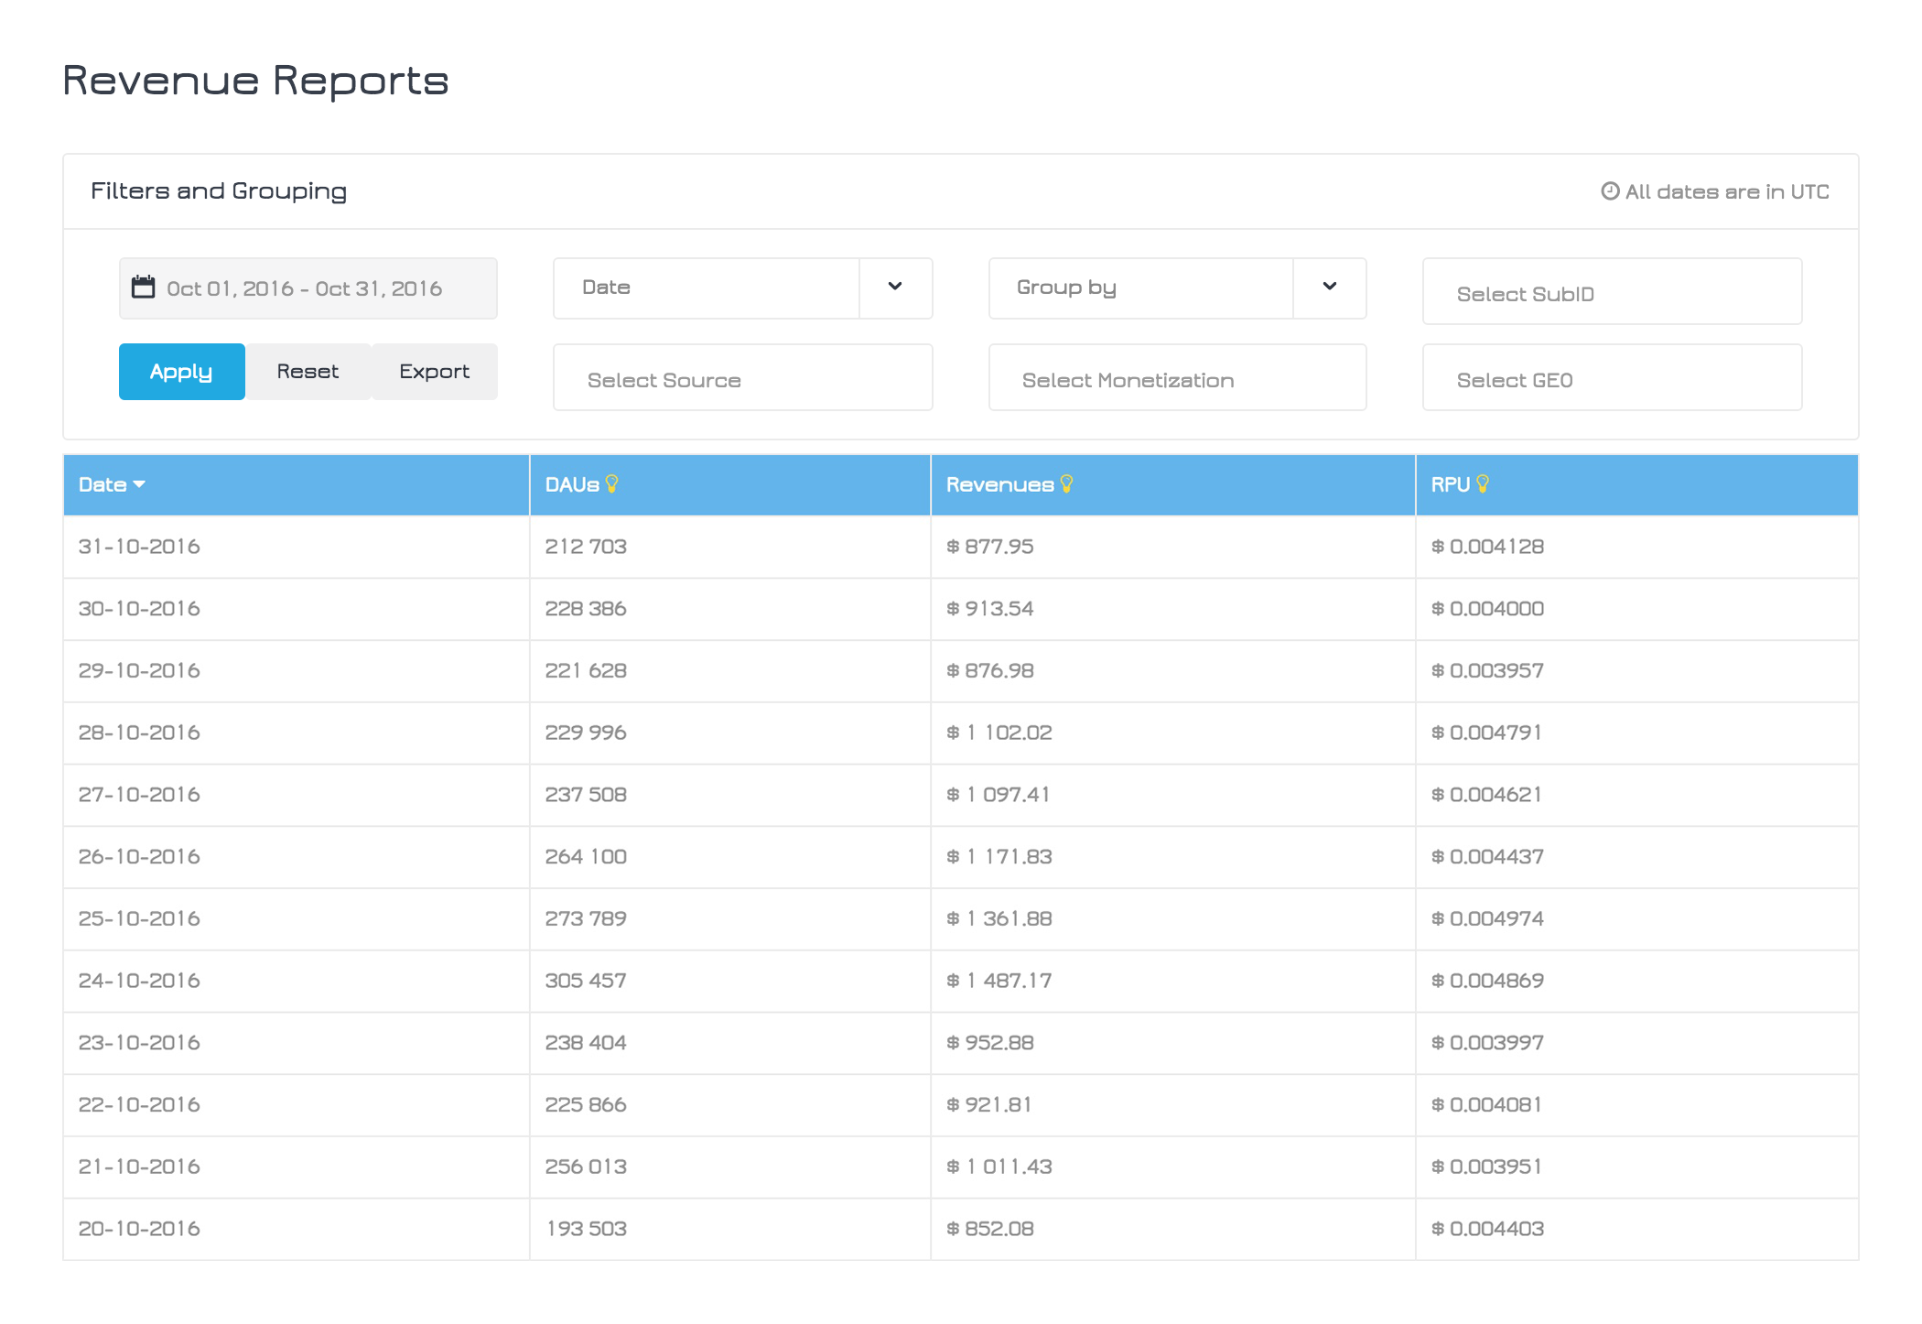1922x1324 pixels.
Task: Expand the Date dropdown chevron
Action: [x=895, y=288]
